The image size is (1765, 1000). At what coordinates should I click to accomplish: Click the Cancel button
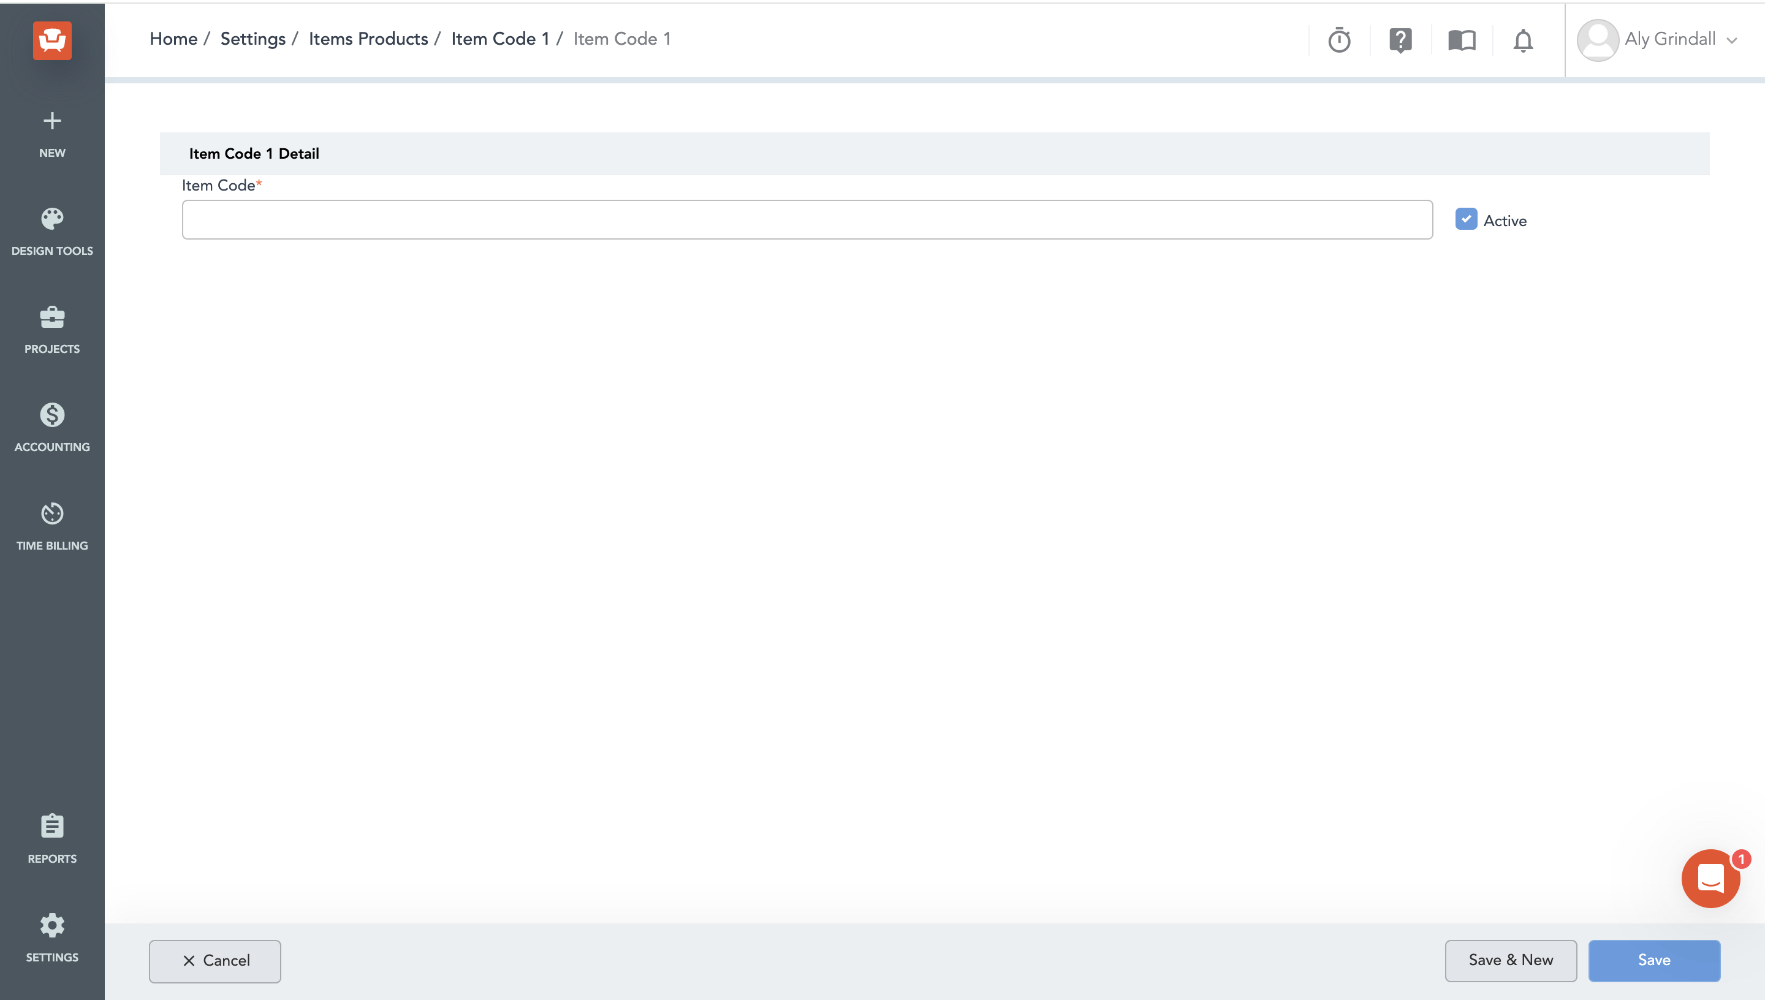pyautogui.click(x=215, y=961)
